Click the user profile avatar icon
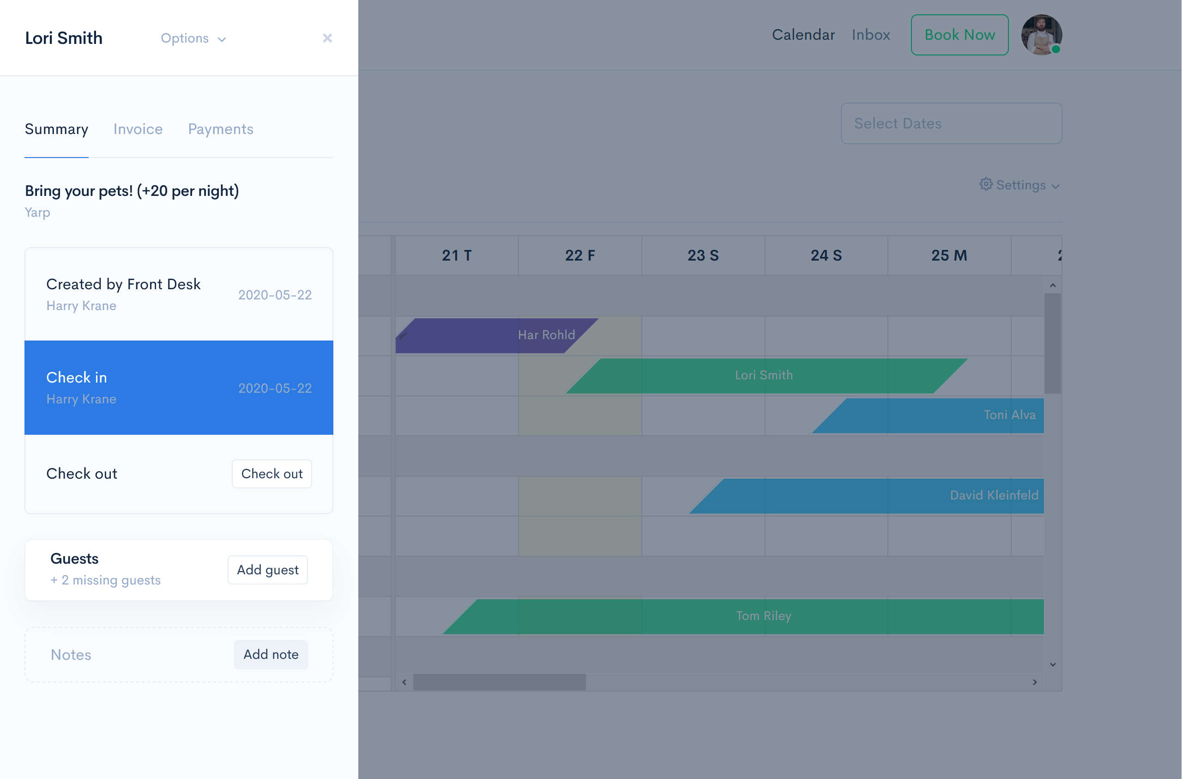1182x779 pixels. pos(1040,35)
